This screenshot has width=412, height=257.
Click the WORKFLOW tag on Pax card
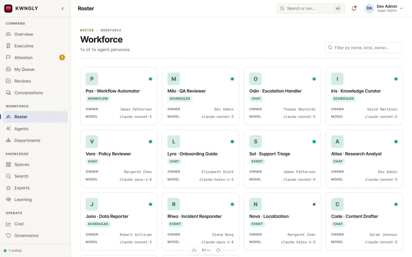coord(98,99)
